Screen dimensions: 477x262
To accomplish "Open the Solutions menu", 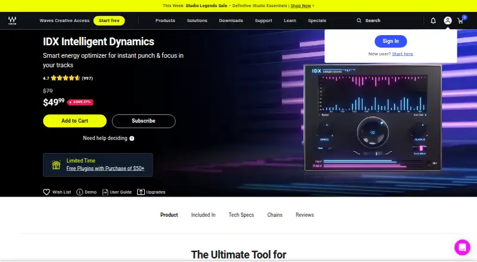I will pyautogui.click(x=197, y=21).
